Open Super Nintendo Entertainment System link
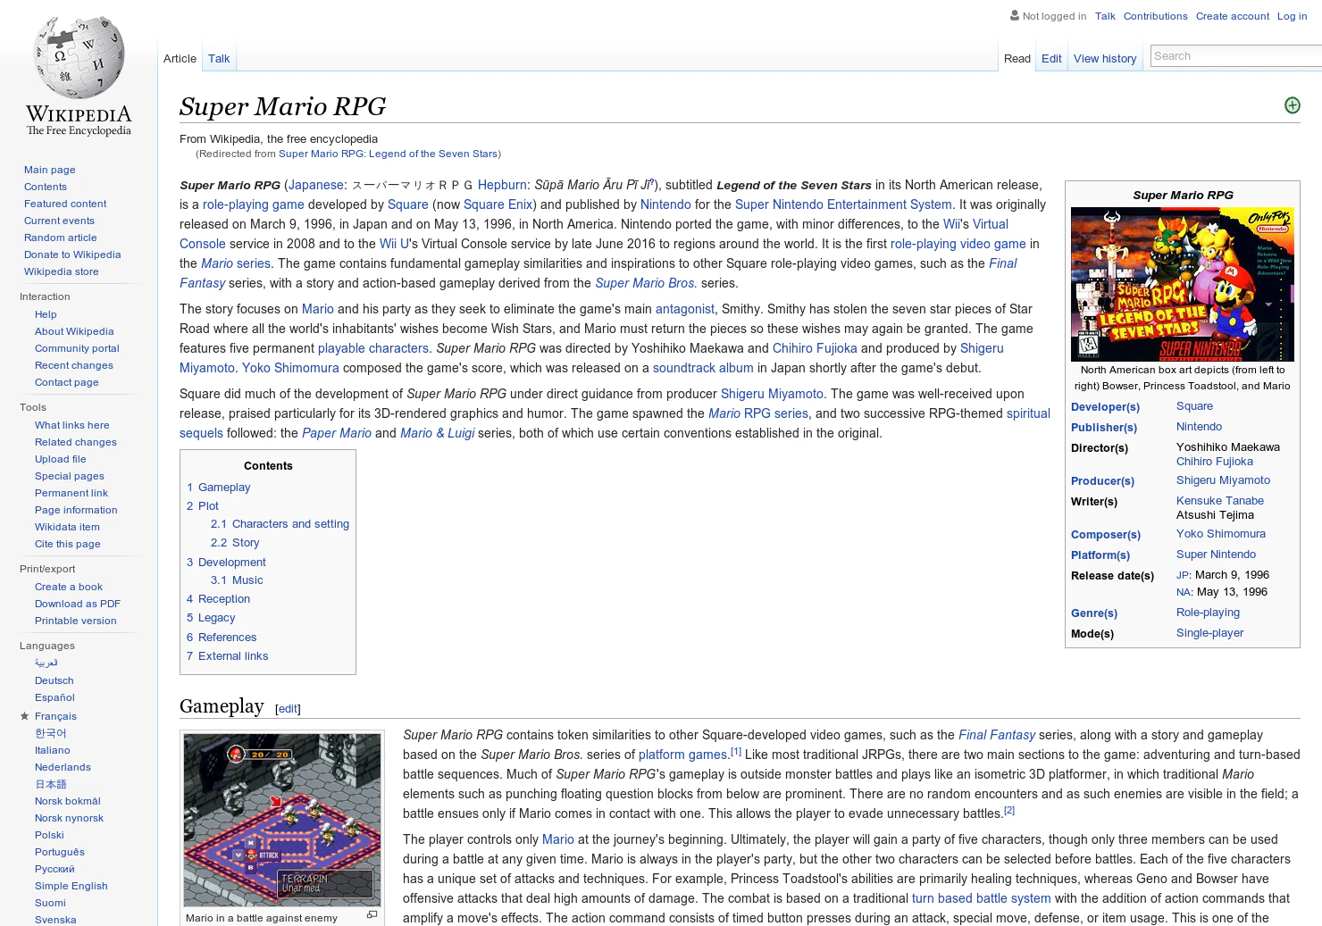Viewport: 1322px width, 926px height. tap(843, 204)
